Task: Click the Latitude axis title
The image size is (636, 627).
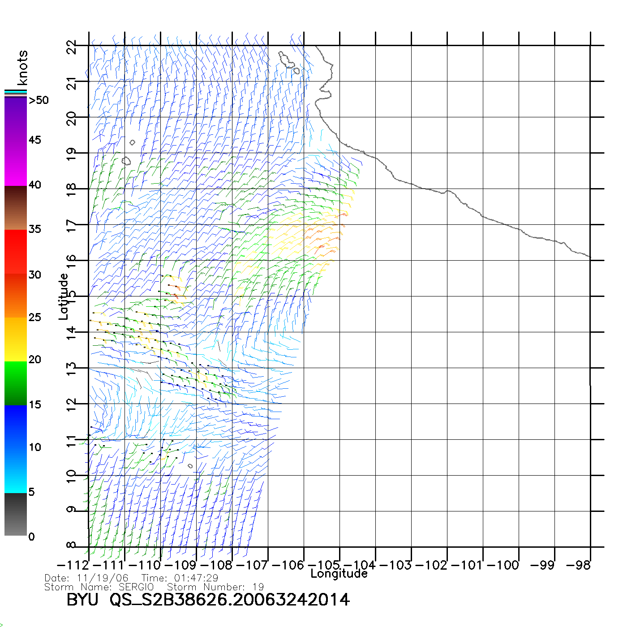Action: pyautogui.click(x=64, y=296)
